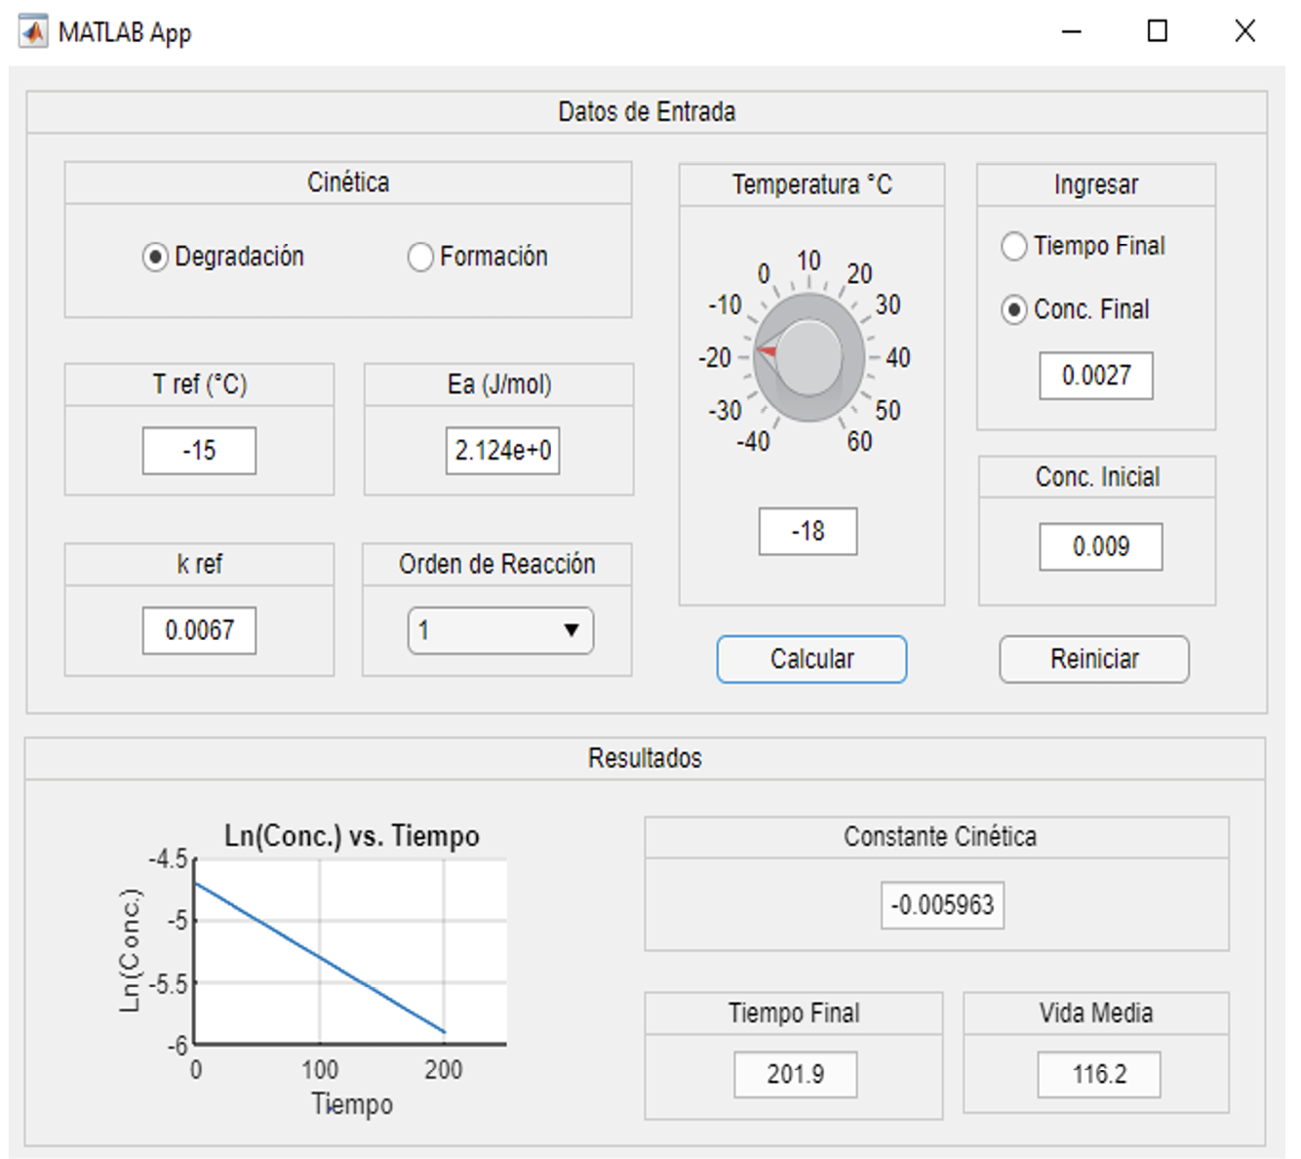Select the Formación radio button
The height and width of the screenshot is (1159, 1301).
[x=420, y=258]
